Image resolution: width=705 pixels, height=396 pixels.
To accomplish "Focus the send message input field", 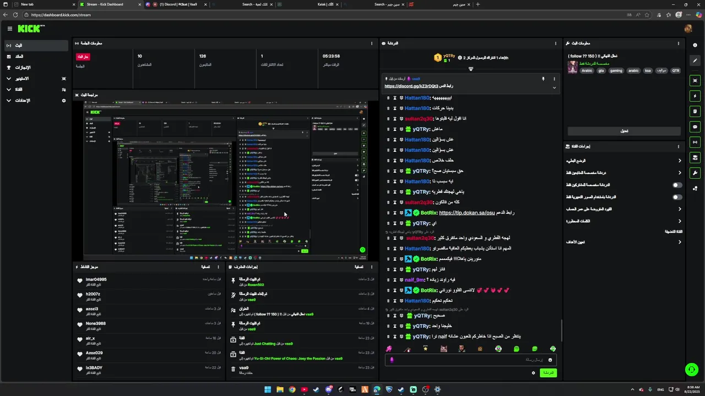I will [x=470, y=360].
